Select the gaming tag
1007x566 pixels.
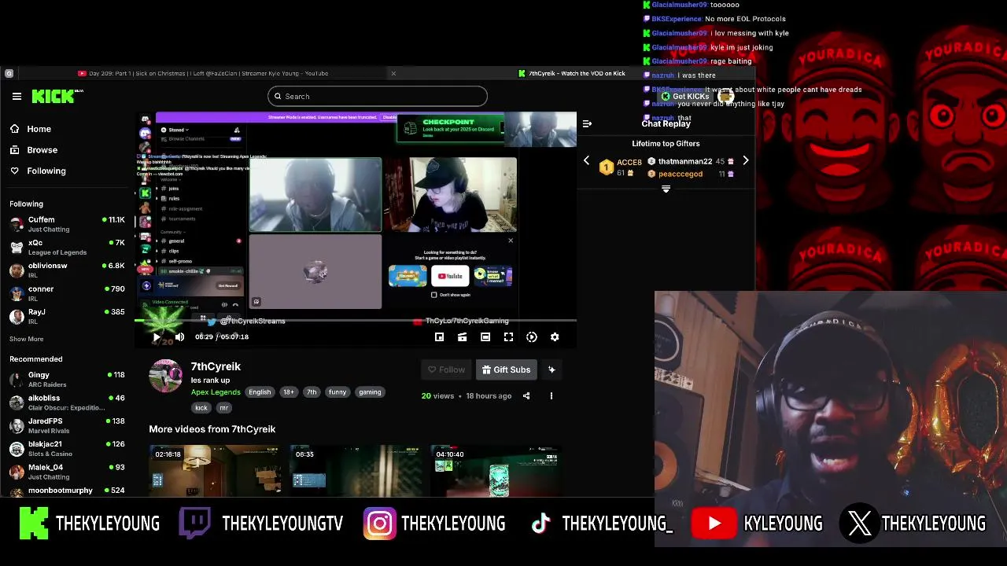(370, 392)
